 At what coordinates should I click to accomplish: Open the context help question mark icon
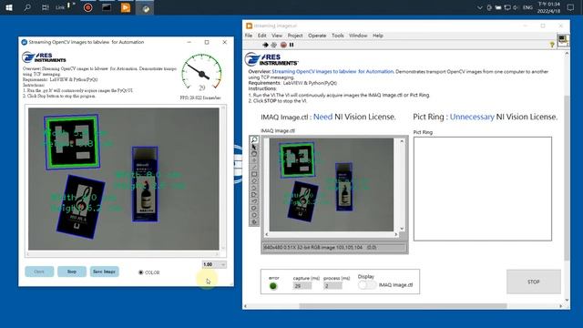coord(552,45)
